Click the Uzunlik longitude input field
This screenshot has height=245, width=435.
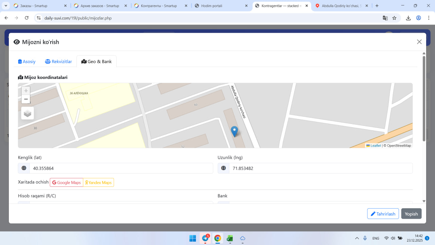[320, 168]
